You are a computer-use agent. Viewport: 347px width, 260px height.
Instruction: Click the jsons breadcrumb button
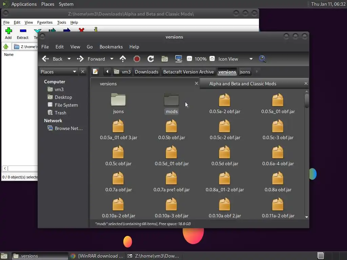point(245,72)
